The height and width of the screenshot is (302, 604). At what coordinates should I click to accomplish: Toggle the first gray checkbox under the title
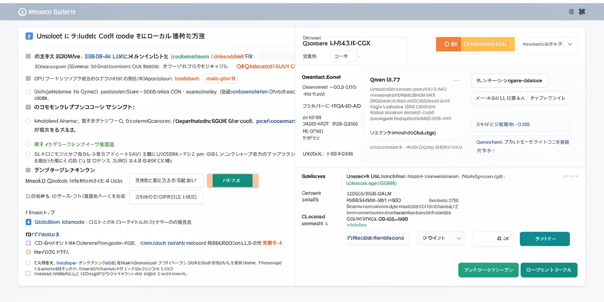pyautogui.click(x=28, y=56)
